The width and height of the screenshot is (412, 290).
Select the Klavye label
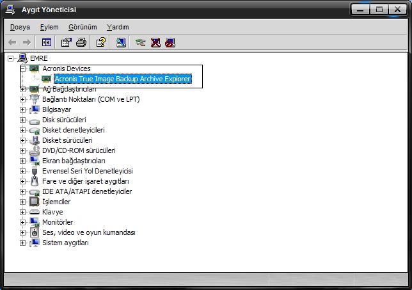pyautogui.click(x=52, y=212)
